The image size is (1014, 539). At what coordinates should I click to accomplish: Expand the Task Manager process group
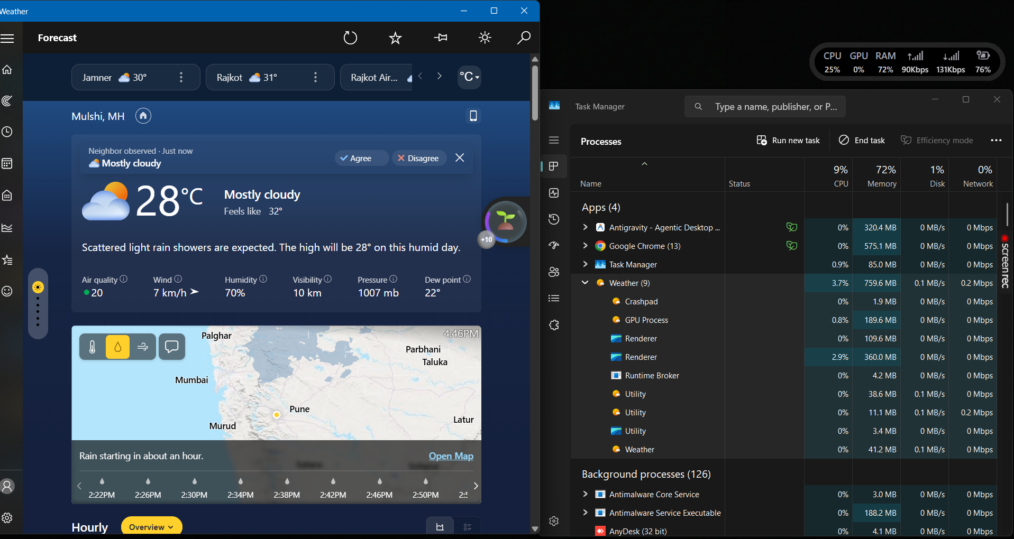tap(585, 264)
